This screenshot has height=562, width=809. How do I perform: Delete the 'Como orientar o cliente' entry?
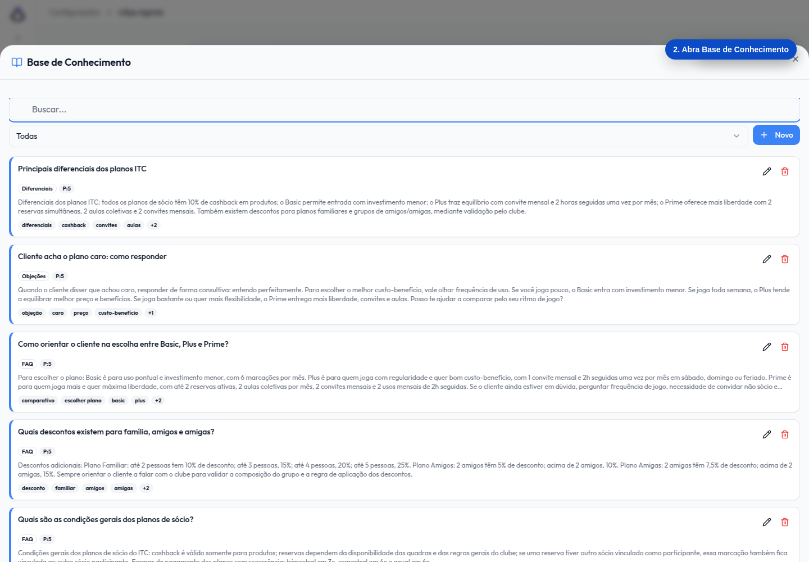coord(785,347)
